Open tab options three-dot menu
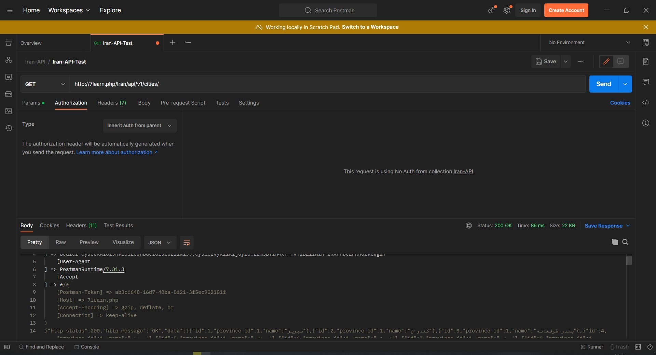The width and height of the screenshot is (656, 355). click(x=188, y=42)
